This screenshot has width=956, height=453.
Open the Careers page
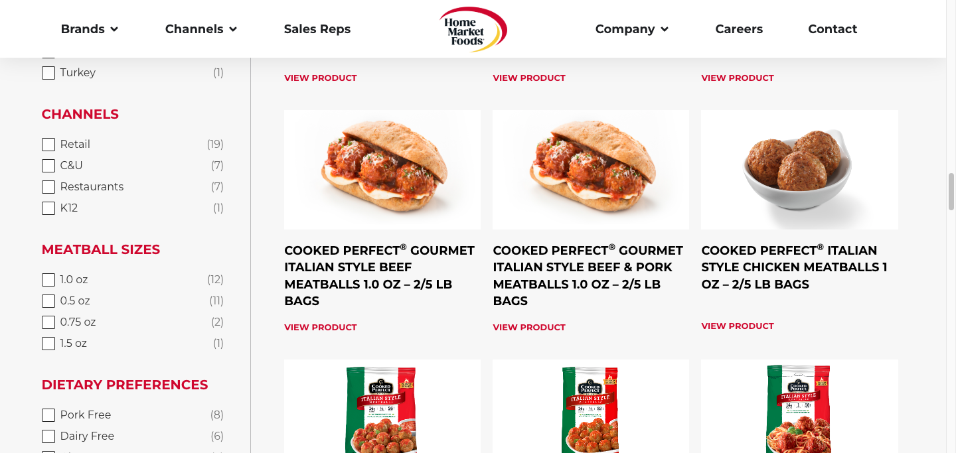(739, 29)
